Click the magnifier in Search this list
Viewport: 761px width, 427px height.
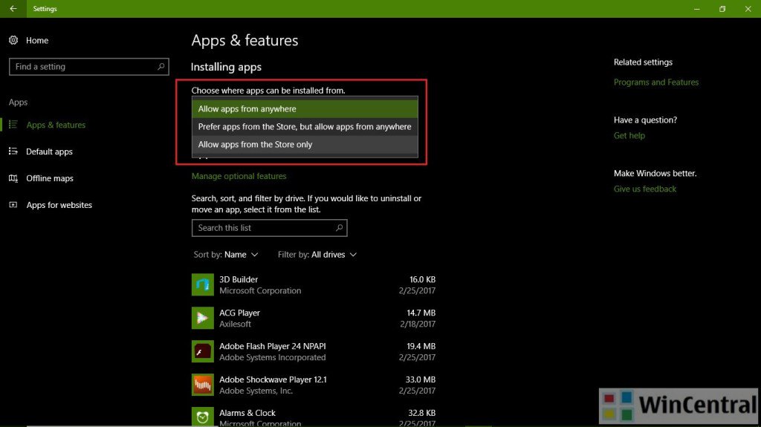[x=339, y=227]
